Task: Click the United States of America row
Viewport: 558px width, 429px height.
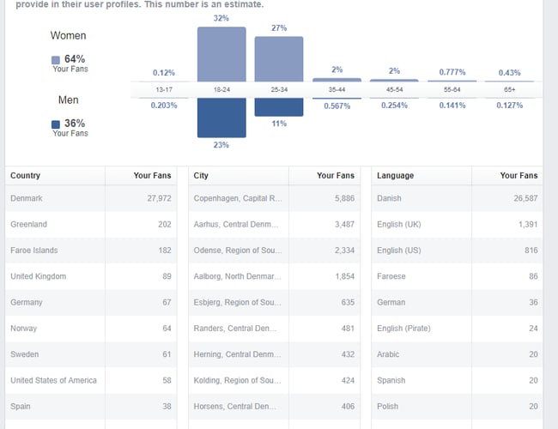Action: click(90, 380)
